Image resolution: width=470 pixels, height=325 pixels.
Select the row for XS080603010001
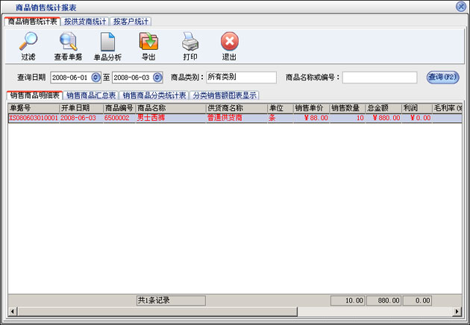point(33,118)
